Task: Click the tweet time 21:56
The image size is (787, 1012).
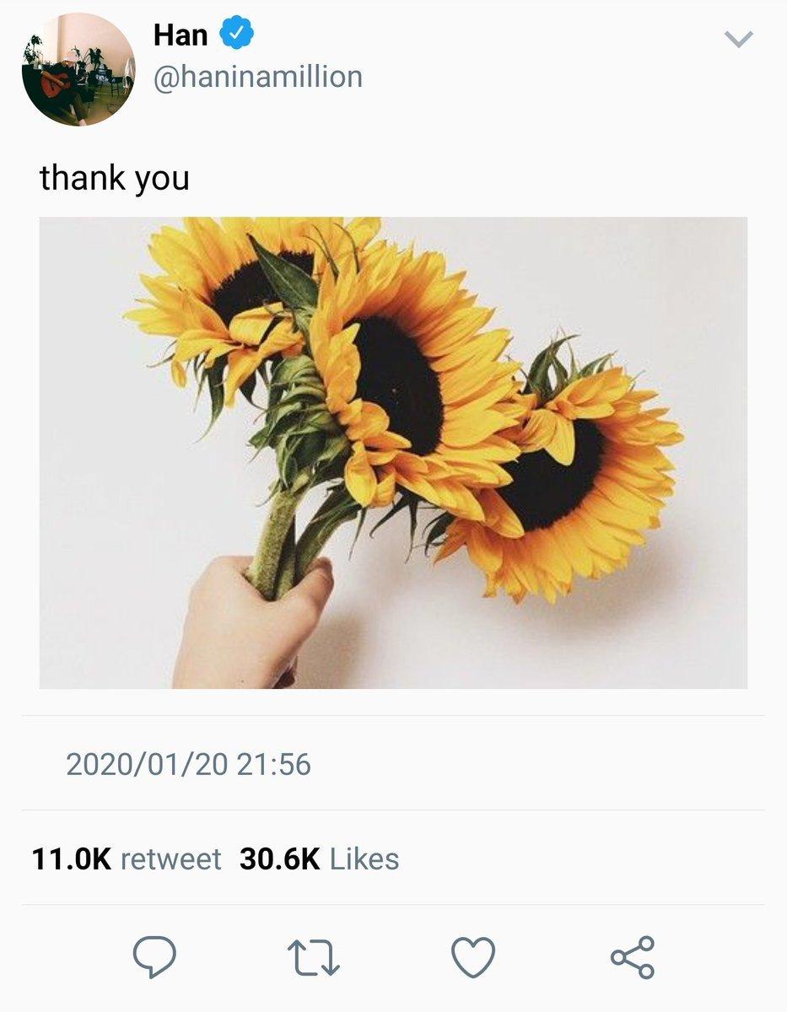Action: pos(274,765)
